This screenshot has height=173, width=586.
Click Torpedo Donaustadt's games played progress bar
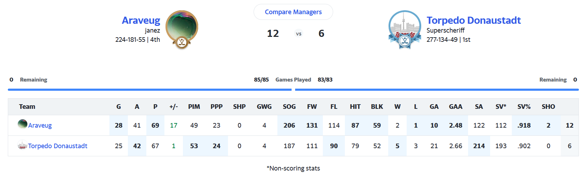436,90
